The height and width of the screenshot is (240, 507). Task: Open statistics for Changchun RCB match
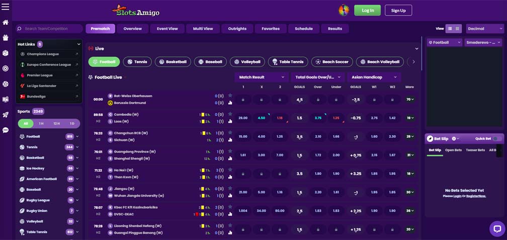click(x=230, y=140)
